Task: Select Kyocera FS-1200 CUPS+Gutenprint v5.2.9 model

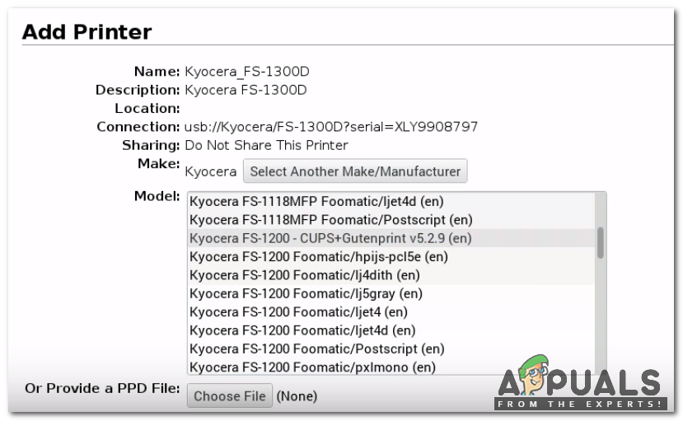Action: pos(391,238)
